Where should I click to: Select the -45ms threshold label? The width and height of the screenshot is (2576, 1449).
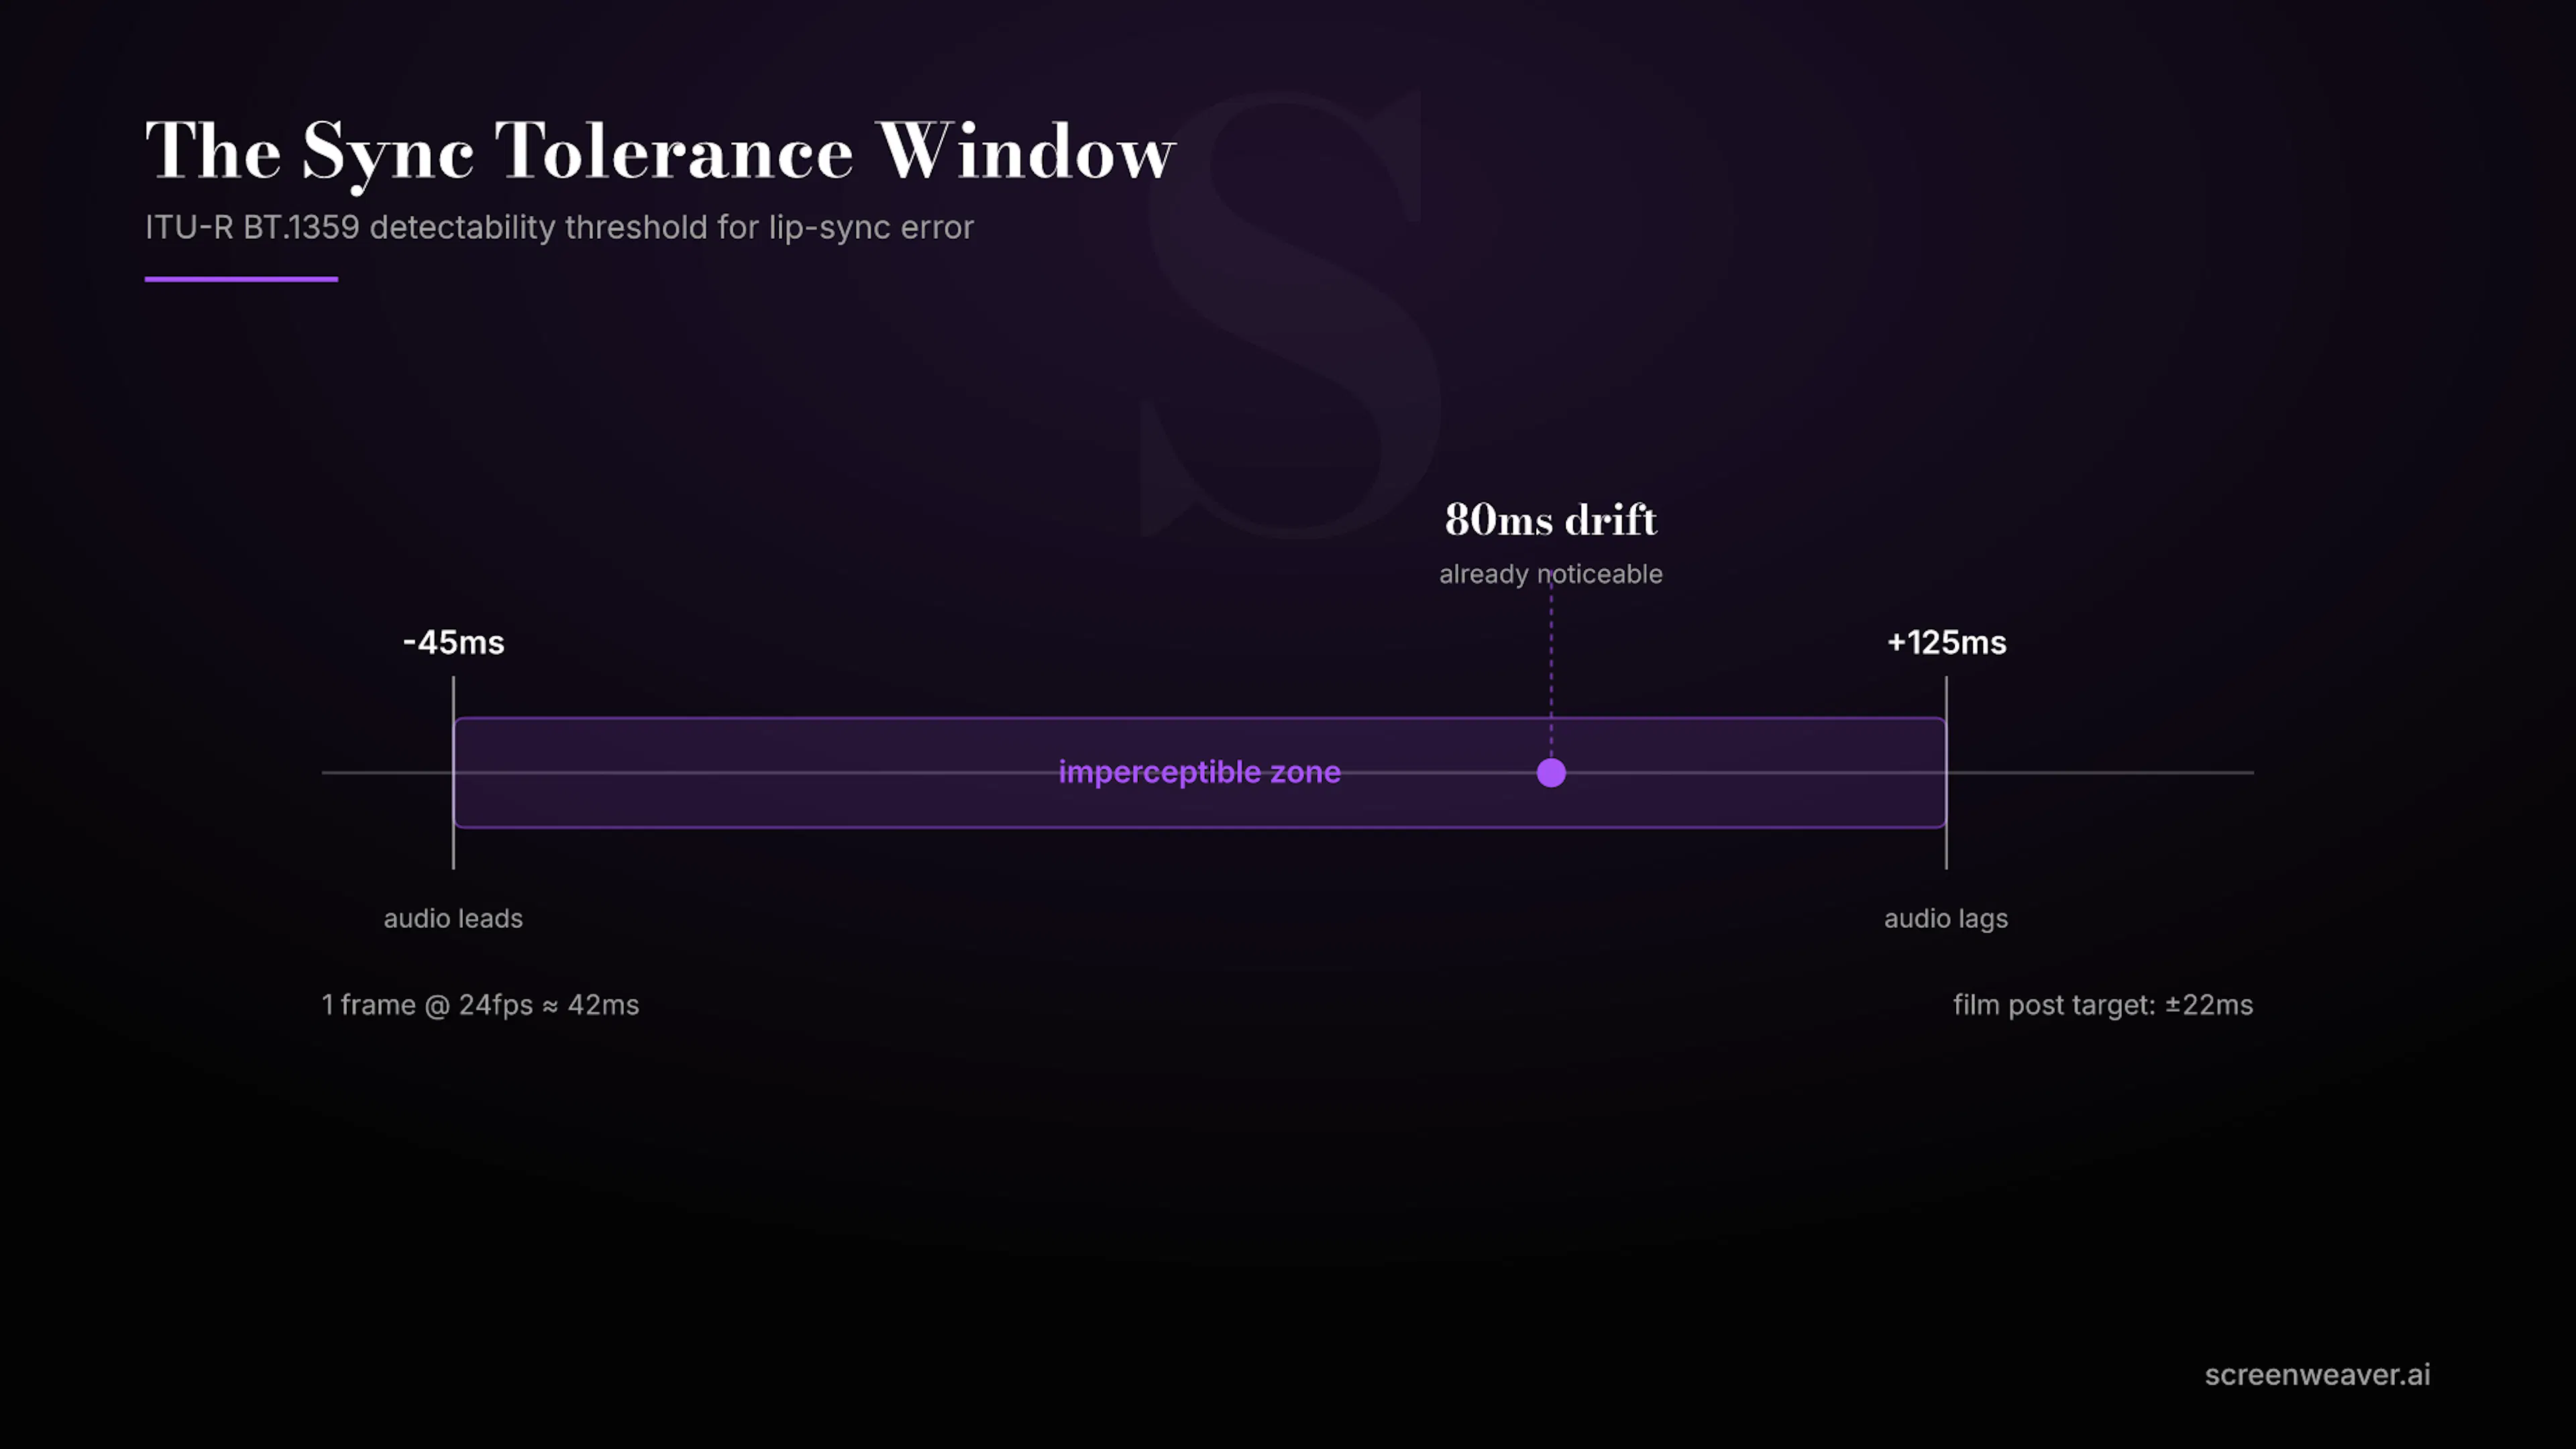[454, 642]
